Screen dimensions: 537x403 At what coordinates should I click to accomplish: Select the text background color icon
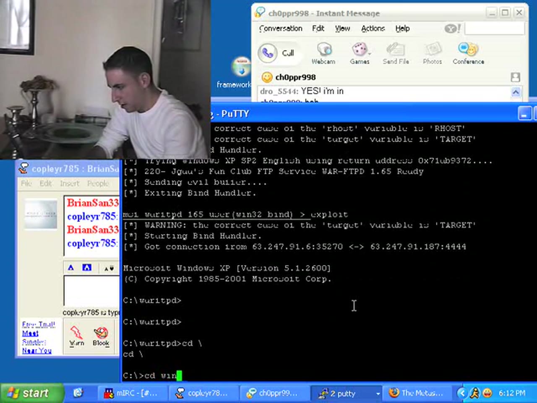[x=87, y=267]
